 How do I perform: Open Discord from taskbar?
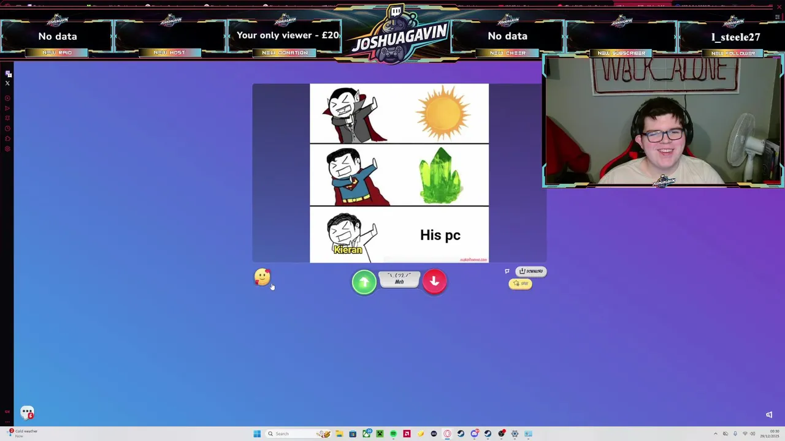coord(475,434)
